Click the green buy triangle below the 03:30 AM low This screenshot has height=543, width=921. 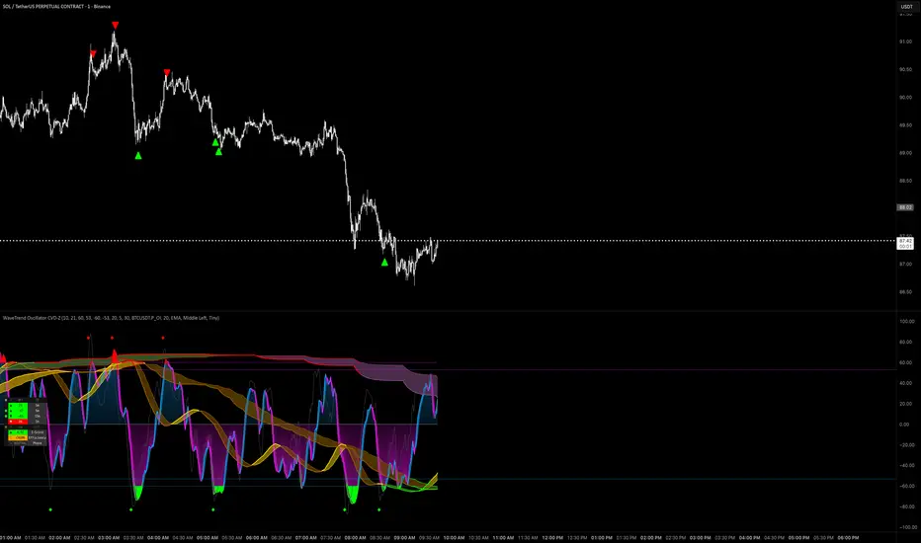point(138,156)
